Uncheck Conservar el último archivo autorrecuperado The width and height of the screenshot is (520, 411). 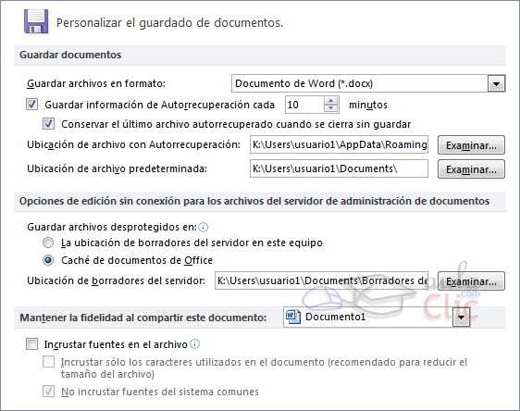(48, 124)
